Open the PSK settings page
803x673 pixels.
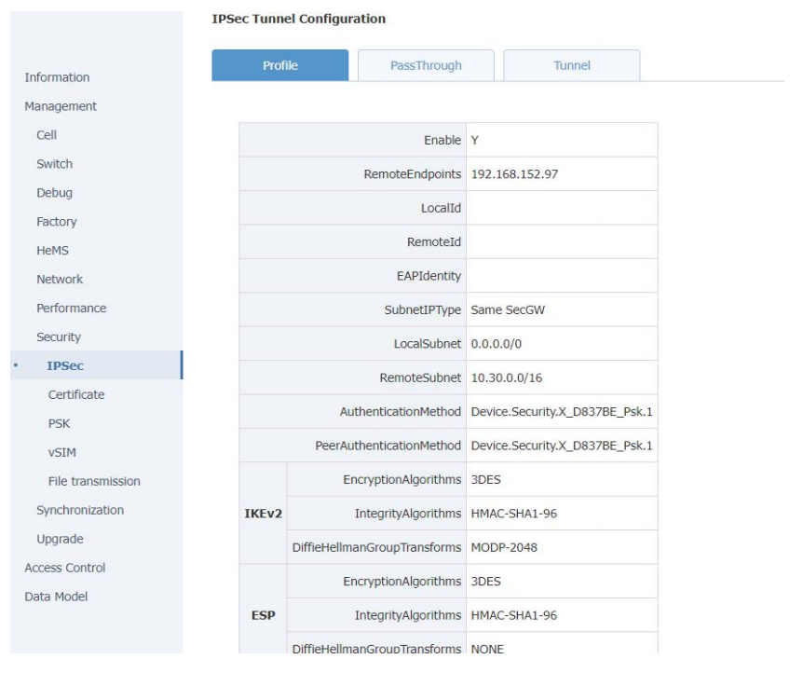click(59, 424)
